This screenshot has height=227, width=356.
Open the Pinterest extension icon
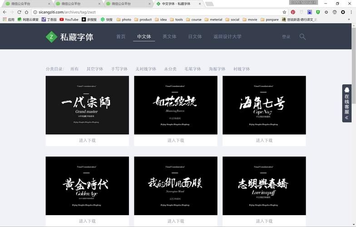pyautogui.click(x=293, y=12)
